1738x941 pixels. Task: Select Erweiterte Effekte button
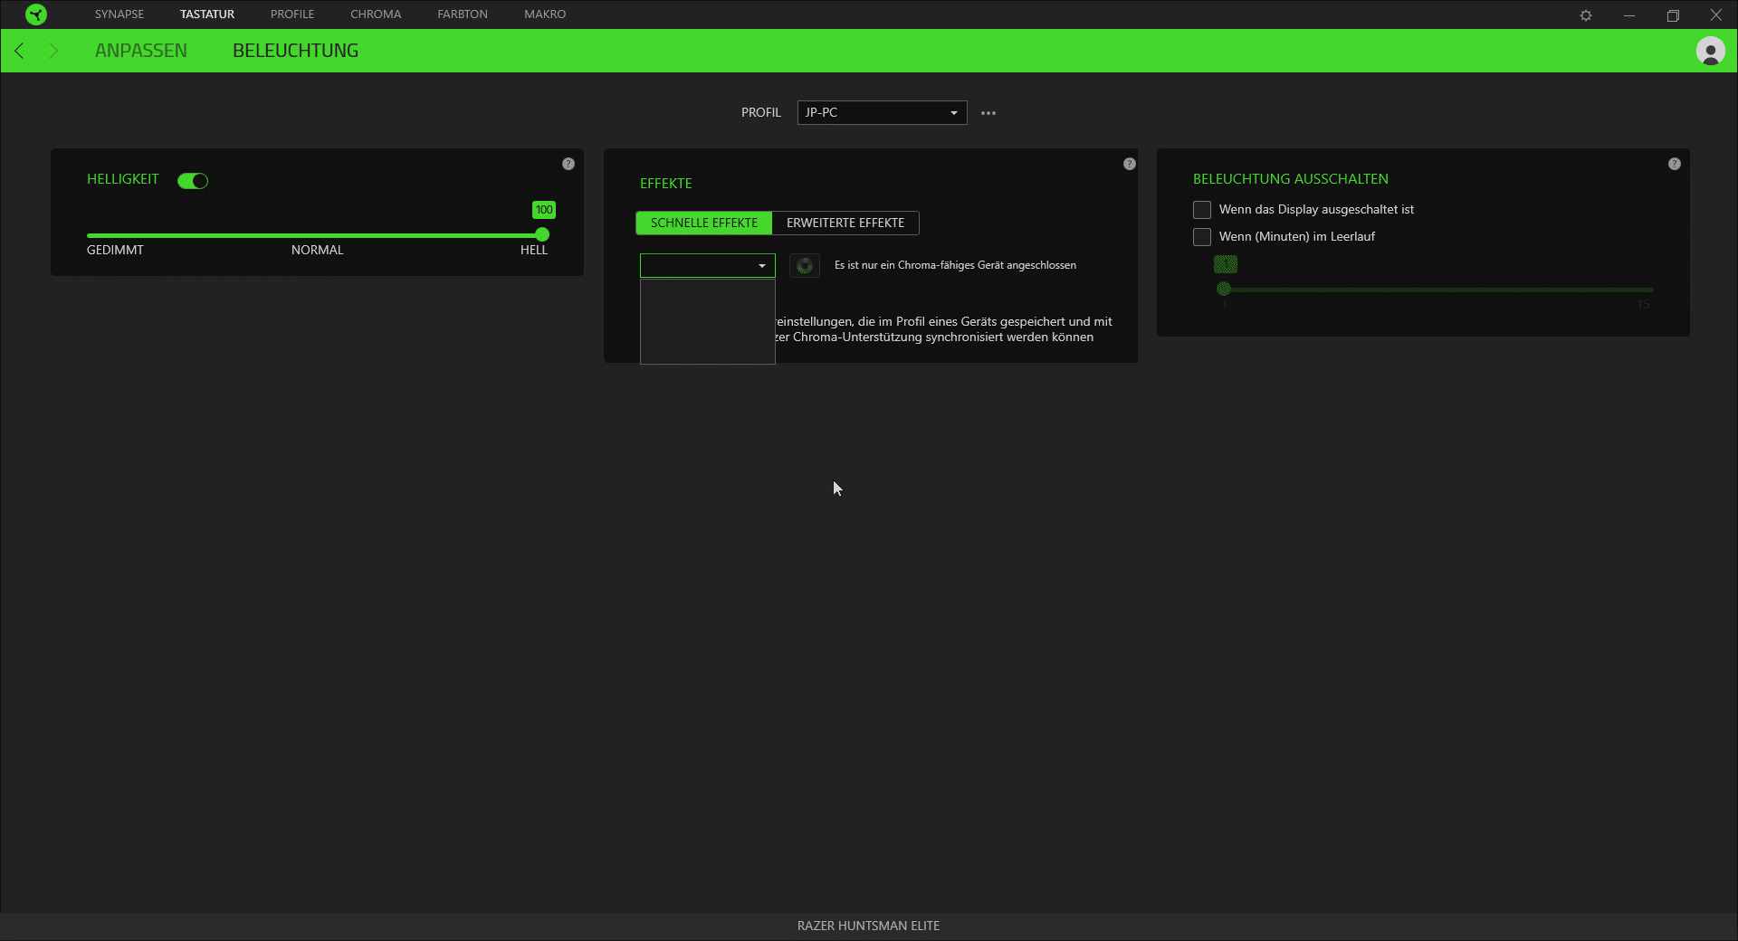tap(845, 223)
